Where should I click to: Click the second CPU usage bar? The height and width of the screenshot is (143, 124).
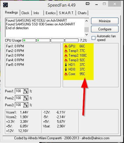click(43, 40)
